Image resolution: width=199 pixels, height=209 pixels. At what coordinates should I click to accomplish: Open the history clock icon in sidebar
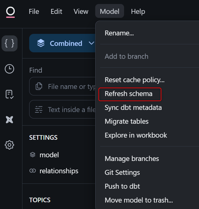(x=10, y=69)
